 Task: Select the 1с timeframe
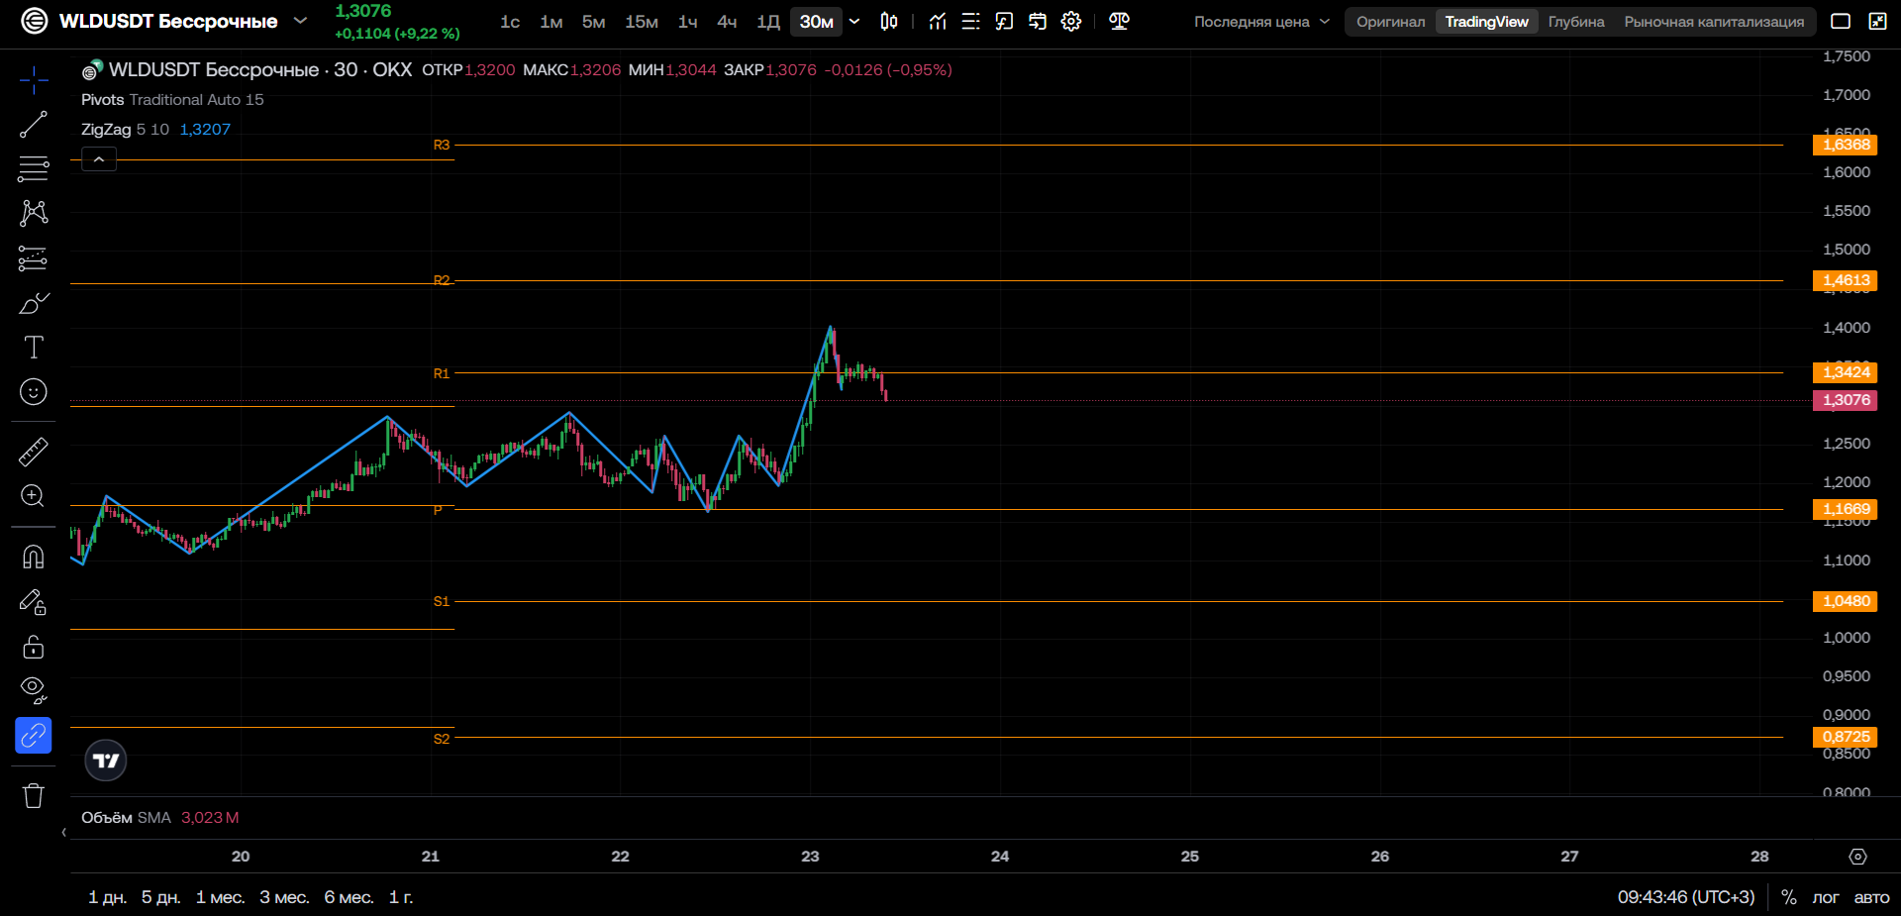510,22
